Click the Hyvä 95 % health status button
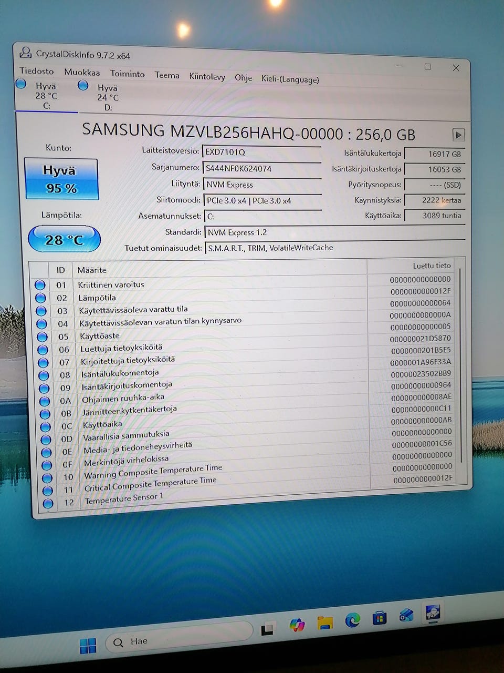Screen dimensions: 504x673 pos(61,179)
